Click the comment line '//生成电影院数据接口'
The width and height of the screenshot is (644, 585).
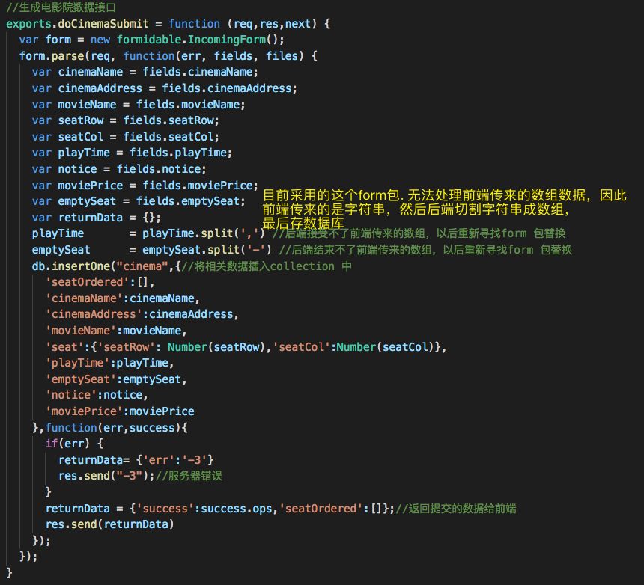61,7
